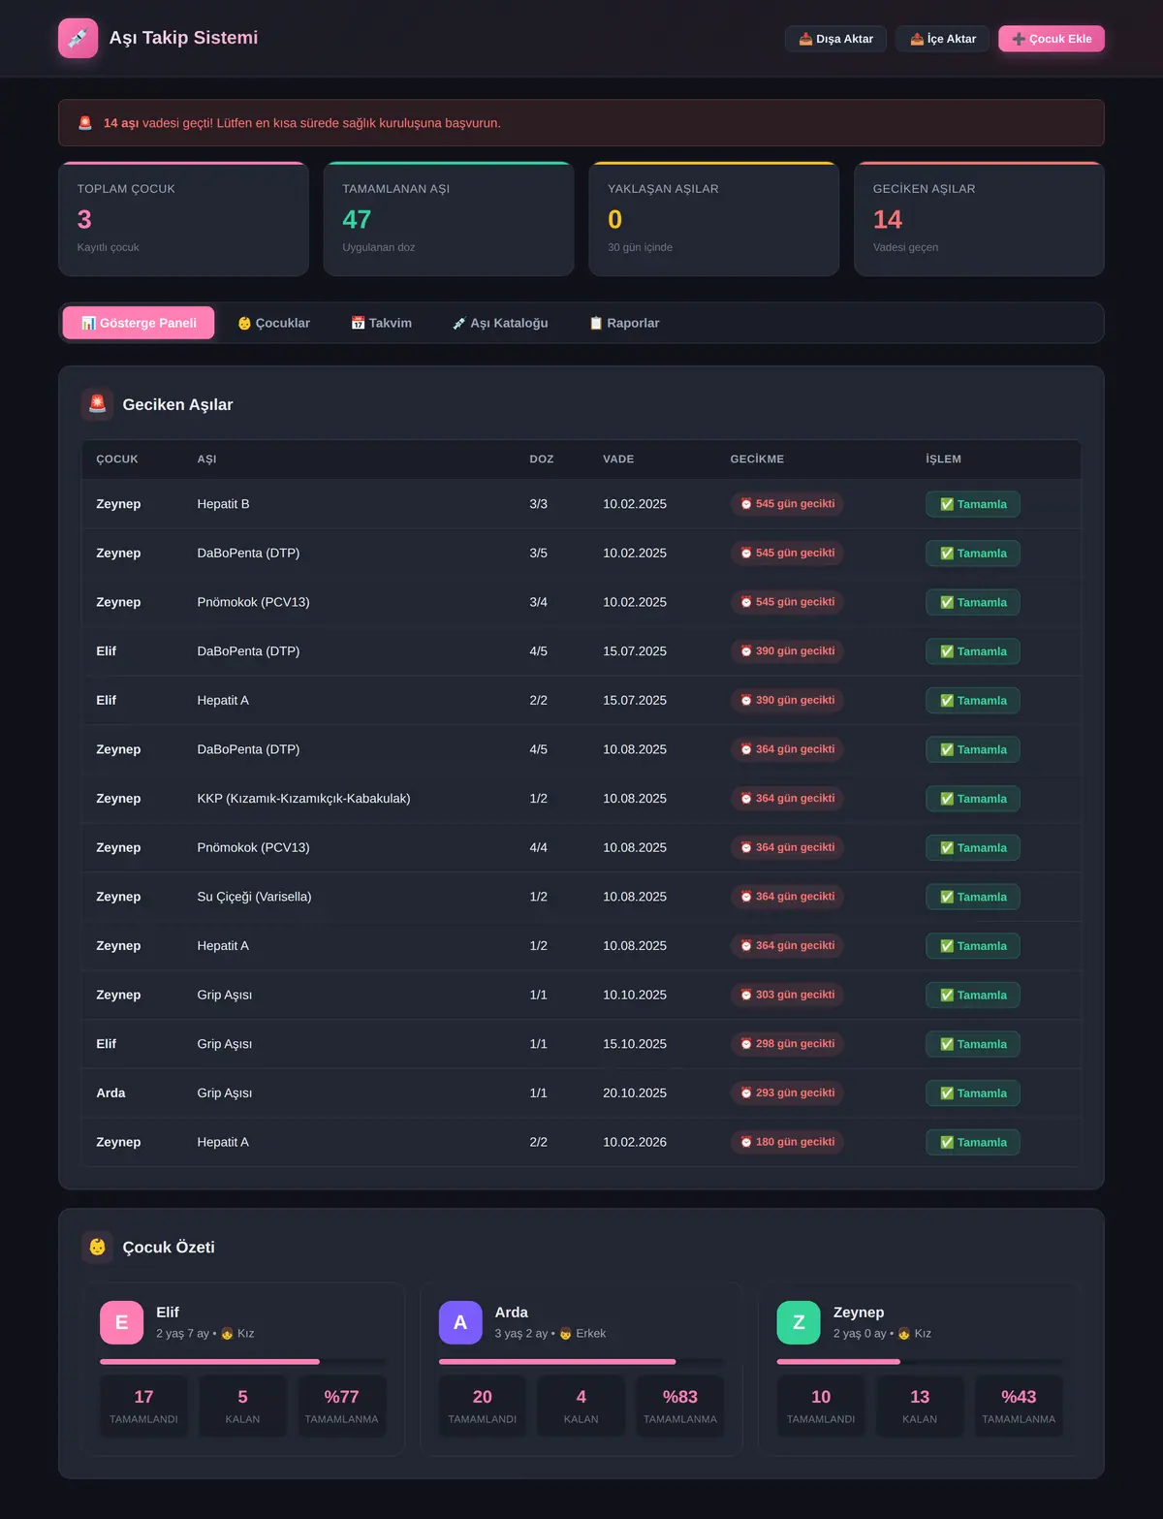Add a child with Çocuk Ekle
This screenshot has width=1163, height=1519.
point(1052,39)
